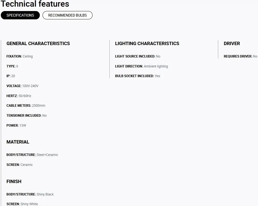Click the Voltage 100V-240V entry
The image size is (258, 206).
pos(22,86)
